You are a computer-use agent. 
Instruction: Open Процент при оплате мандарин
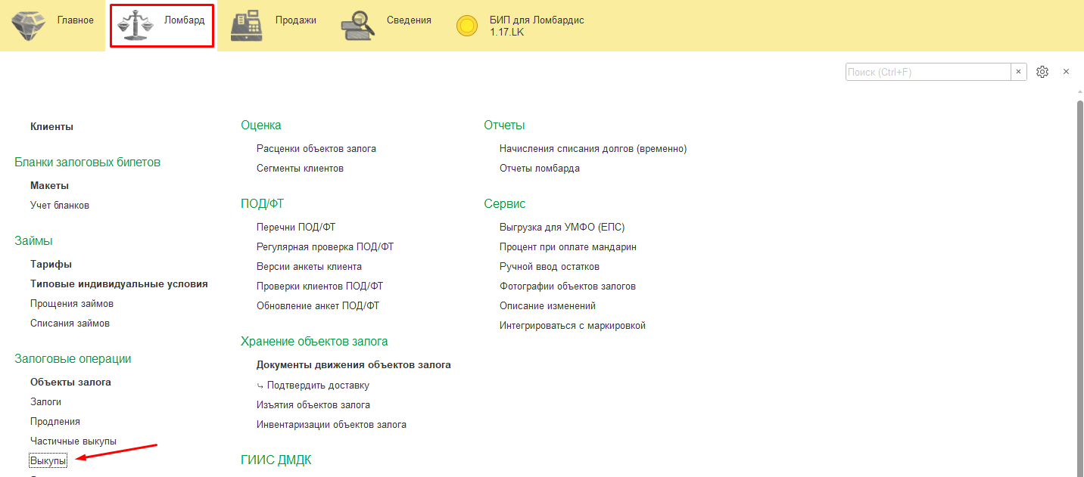568,247
